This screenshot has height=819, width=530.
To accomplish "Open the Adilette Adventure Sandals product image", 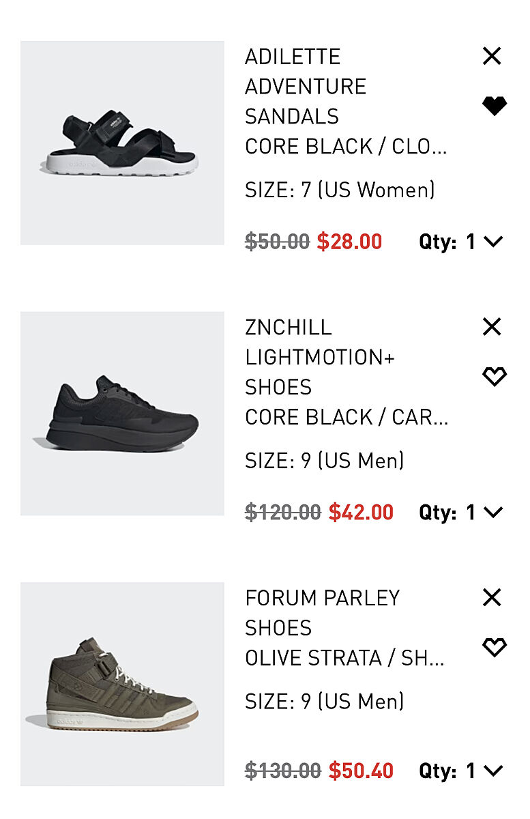I will click(122, 143).
